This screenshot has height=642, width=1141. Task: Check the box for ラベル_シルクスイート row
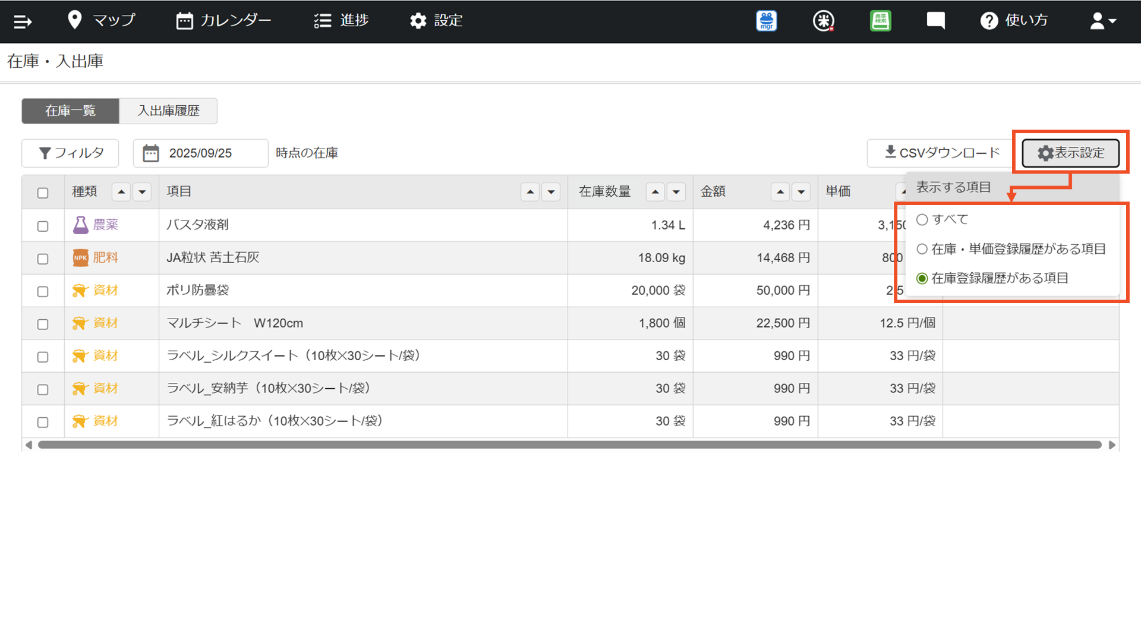point(43,357)
